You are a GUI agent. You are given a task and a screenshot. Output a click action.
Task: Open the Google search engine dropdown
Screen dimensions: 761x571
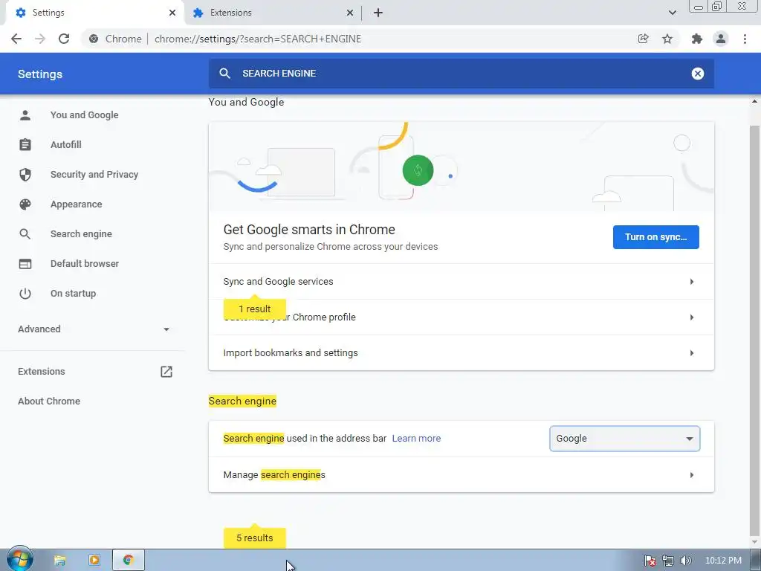click(624, 439)
